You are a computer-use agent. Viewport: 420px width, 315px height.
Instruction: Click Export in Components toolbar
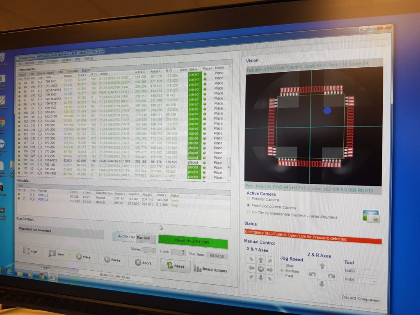pyautogui.click(x=86, y=71)
